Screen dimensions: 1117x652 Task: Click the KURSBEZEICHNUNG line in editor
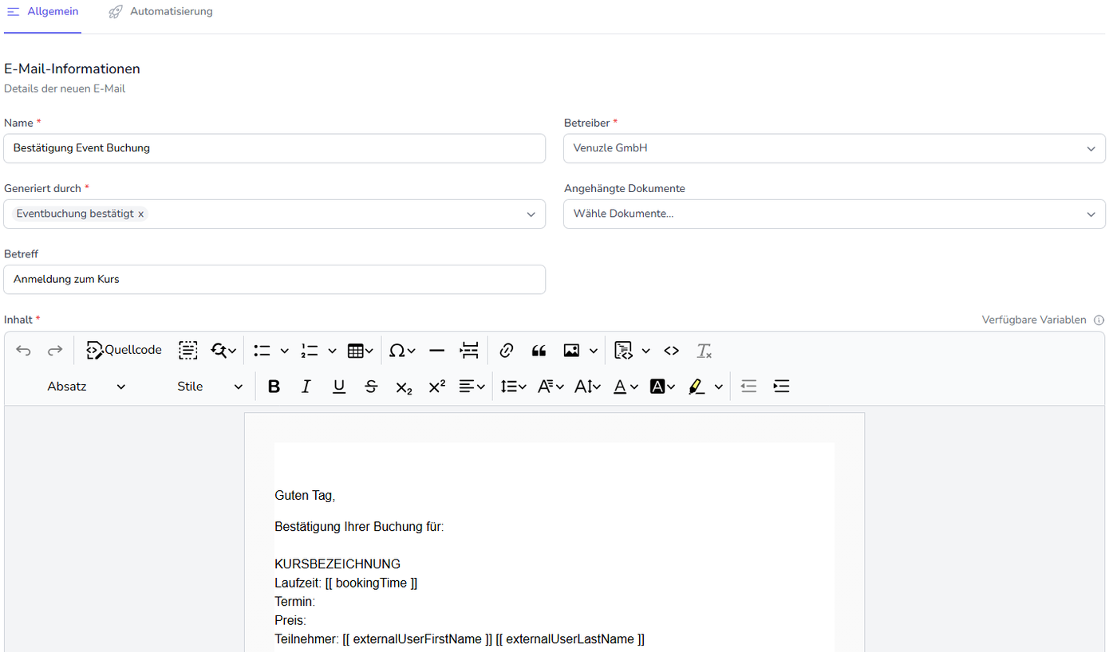(337, 564)
